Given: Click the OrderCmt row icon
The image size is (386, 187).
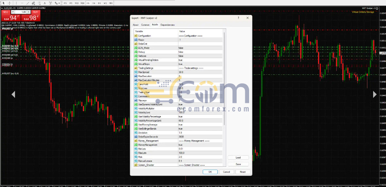Looking at the screenshot, I should [136, 44].
